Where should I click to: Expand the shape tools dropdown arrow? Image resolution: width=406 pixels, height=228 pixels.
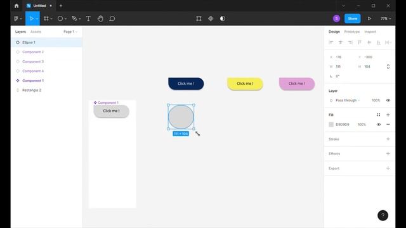pos(65,18)
